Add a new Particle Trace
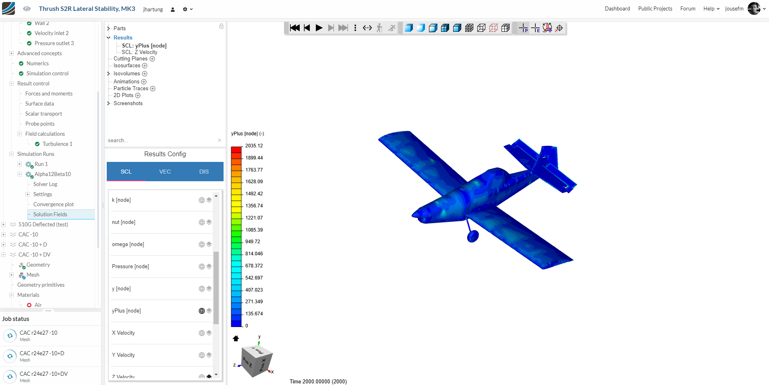 point(153,89)
